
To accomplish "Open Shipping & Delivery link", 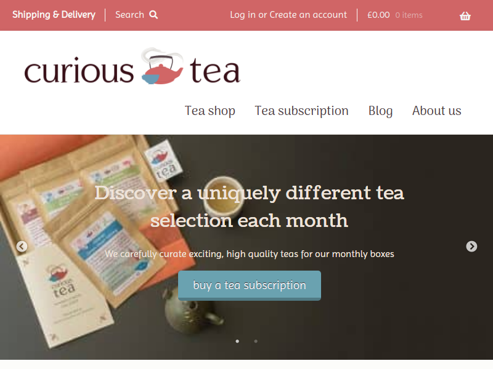I will click(x=54, y=15).
